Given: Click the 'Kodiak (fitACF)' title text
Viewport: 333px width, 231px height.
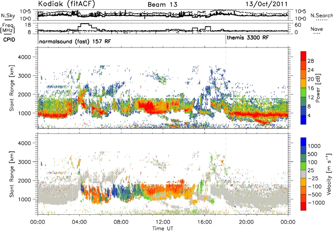Looking at the screenshot, I should pyautogui.click(x=67, y=4).
